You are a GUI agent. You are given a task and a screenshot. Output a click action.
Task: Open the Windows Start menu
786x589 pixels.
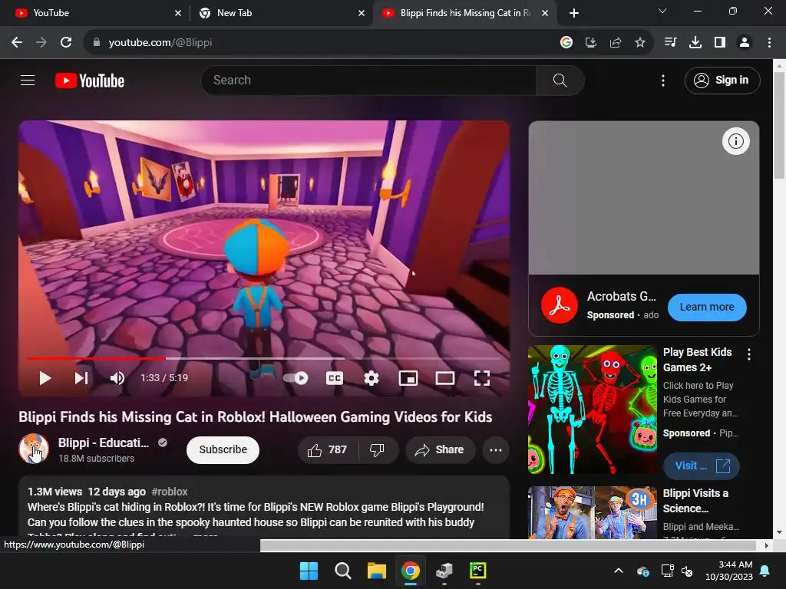click(x=309, y=571)
